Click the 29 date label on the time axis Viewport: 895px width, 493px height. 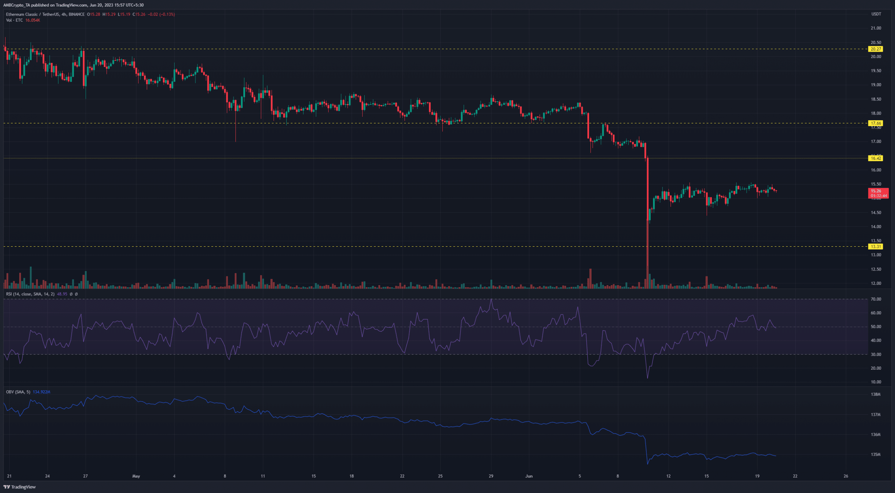pos(491,476)
